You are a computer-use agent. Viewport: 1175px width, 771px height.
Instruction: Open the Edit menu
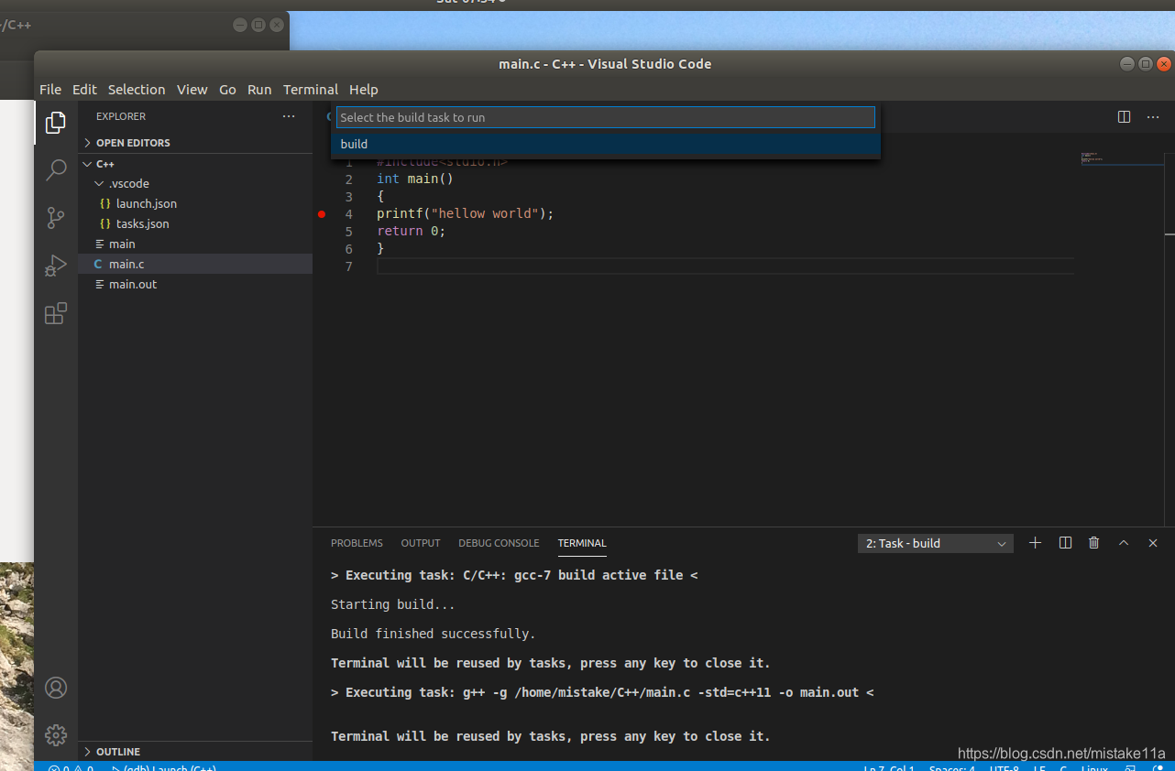pos(84,90)
